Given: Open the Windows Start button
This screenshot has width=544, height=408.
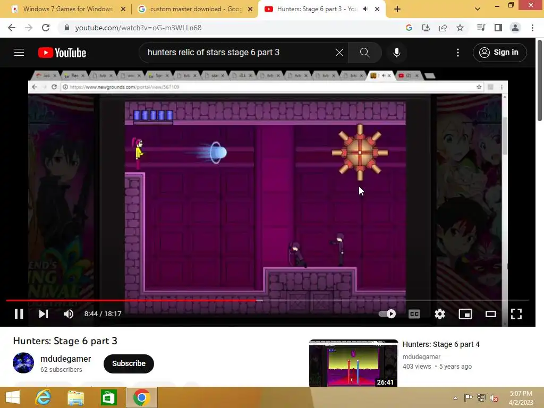Looking at the screenshot, I should 13,397.
